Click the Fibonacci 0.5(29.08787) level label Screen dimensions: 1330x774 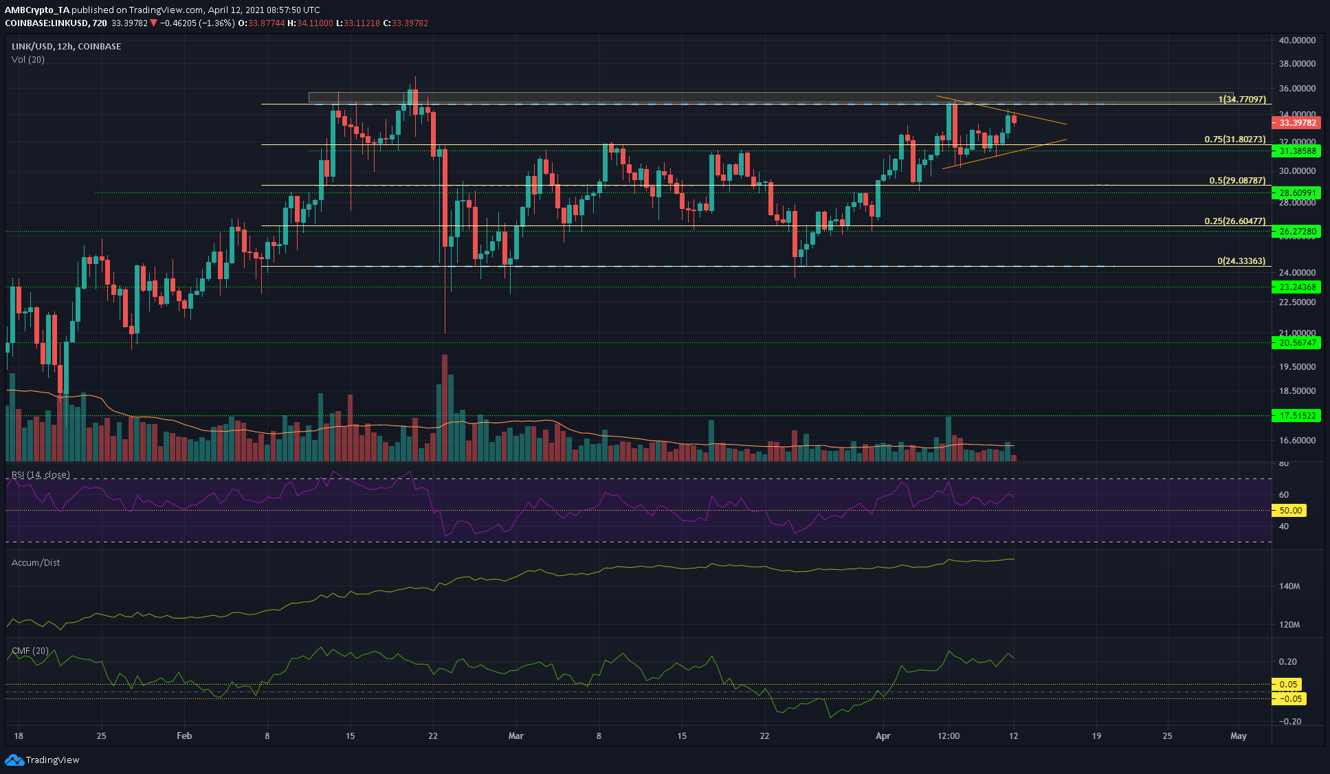[x=1237, y=180]
